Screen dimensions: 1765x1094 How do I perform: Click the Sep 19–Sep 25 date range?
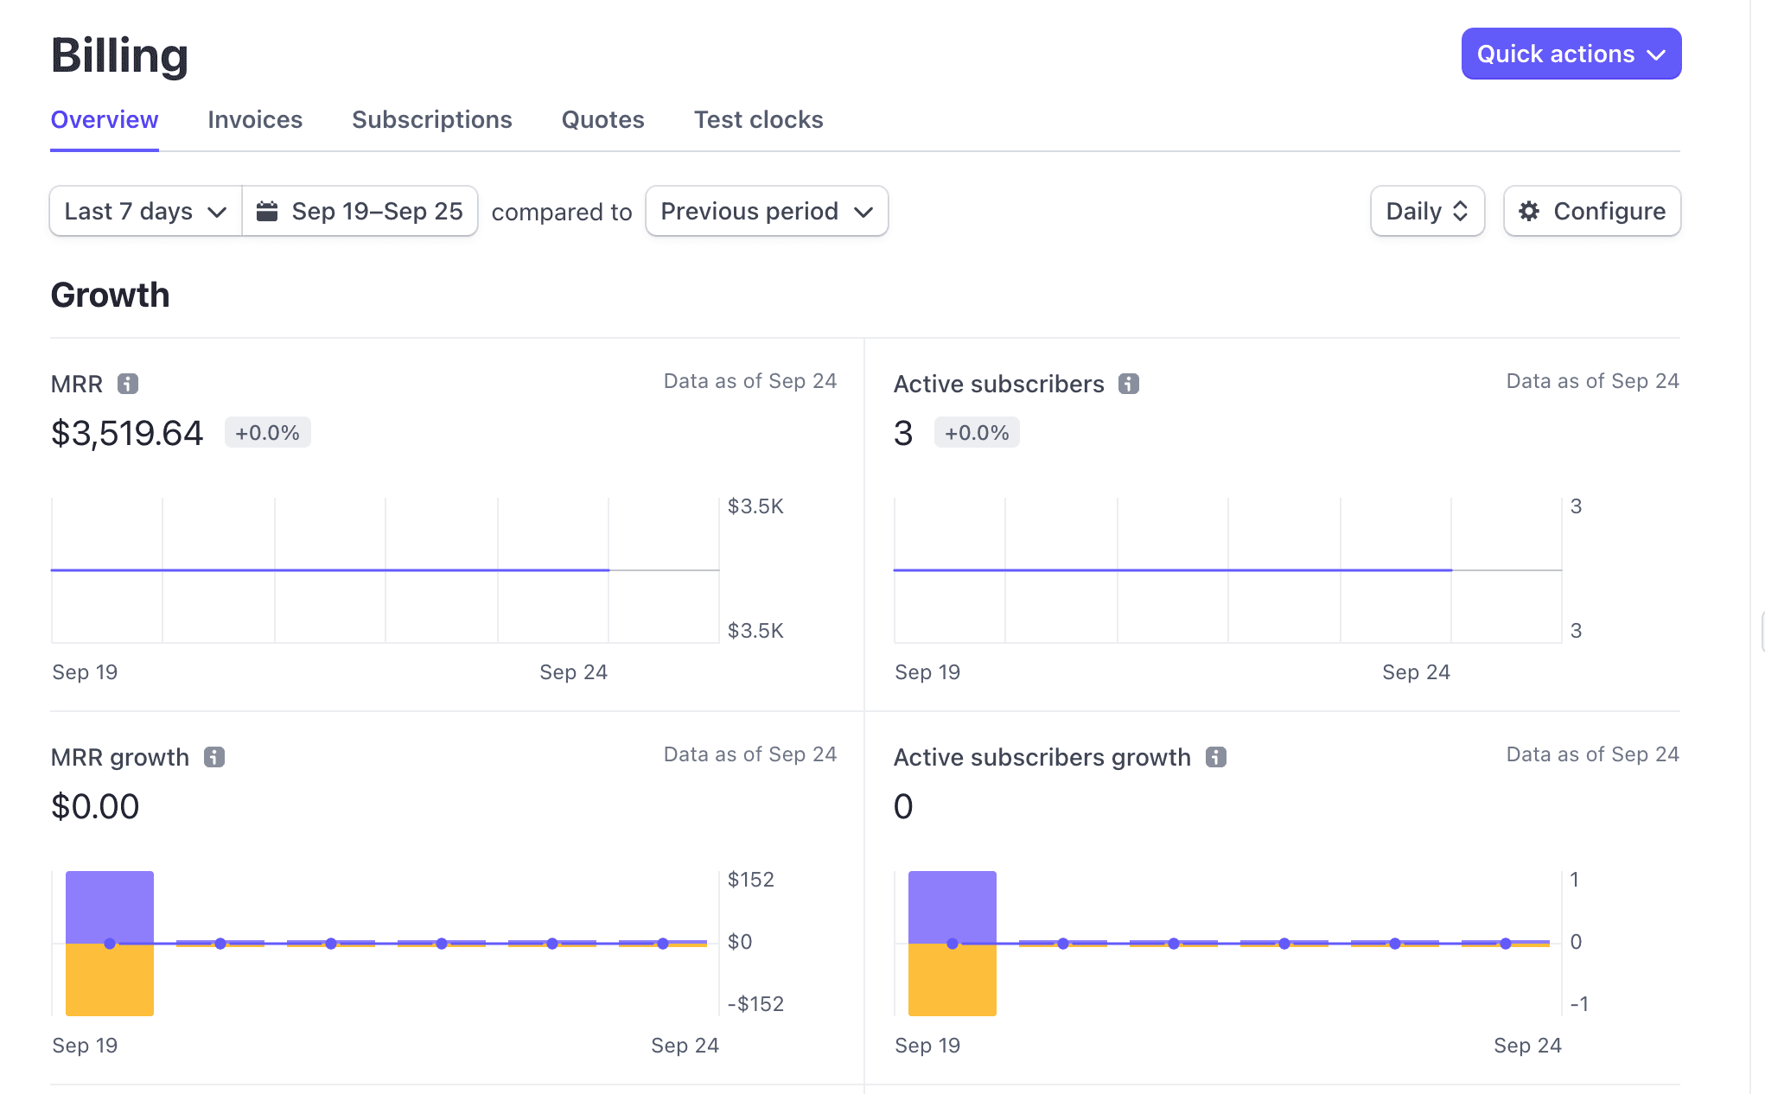(x=376, y=211)
